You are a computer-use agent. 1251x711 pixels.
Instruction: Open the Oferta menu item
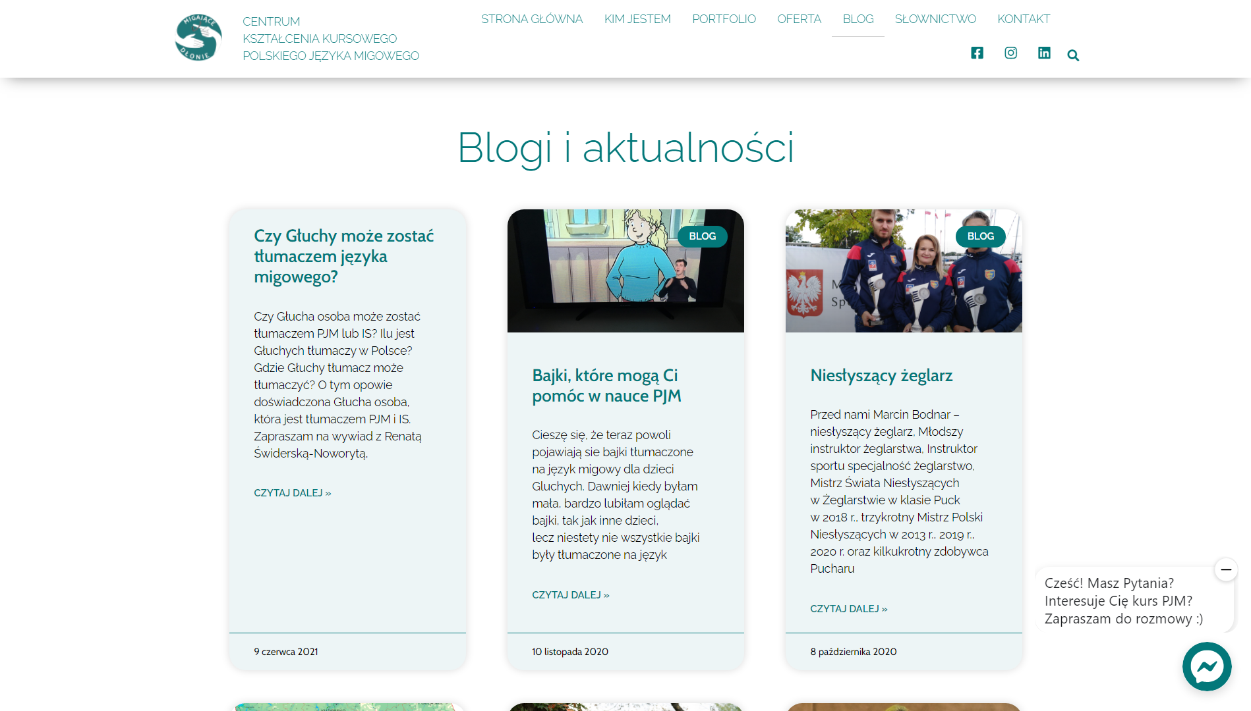(799, 19)
